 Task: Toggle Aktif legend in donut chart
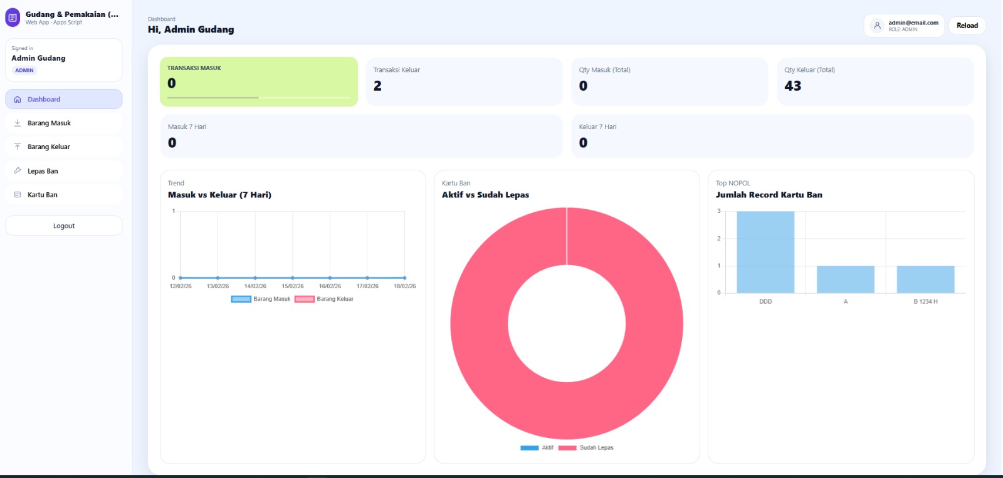point(537,448)
